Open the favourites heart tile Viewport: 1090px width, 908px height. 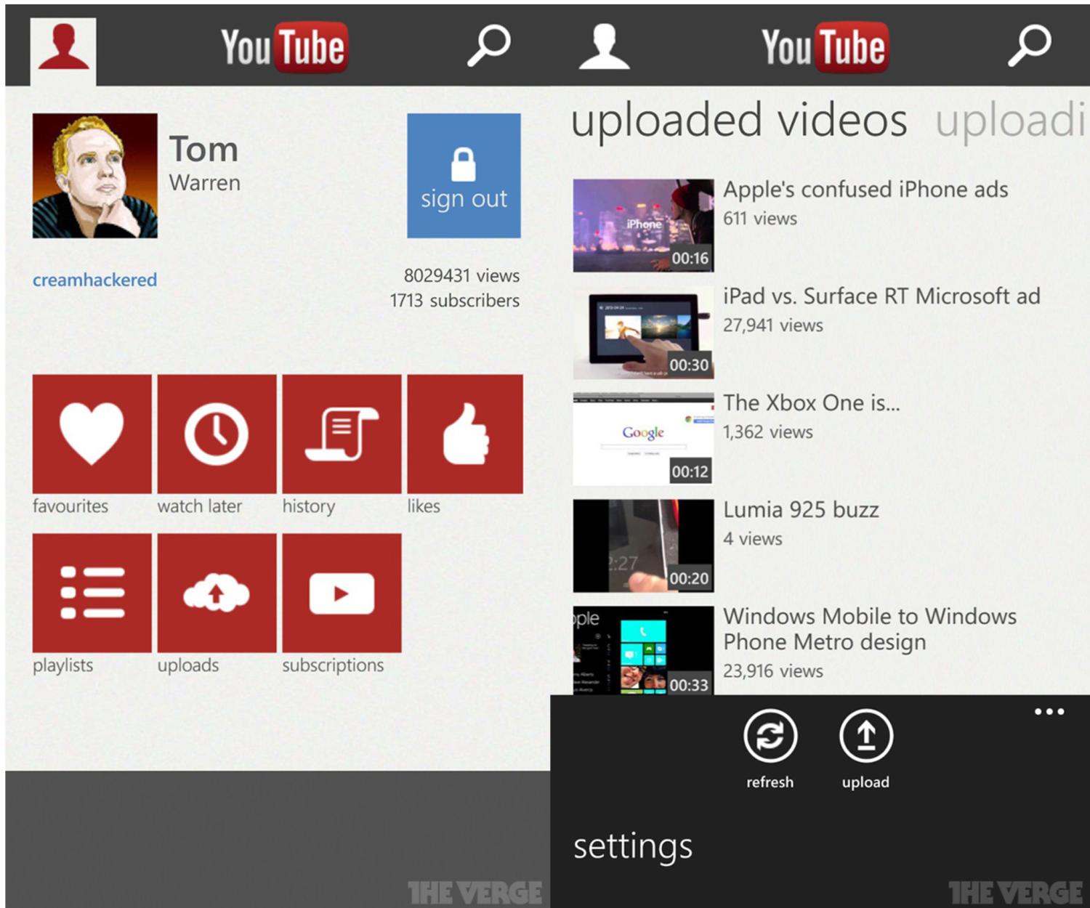tap(92, 434)
